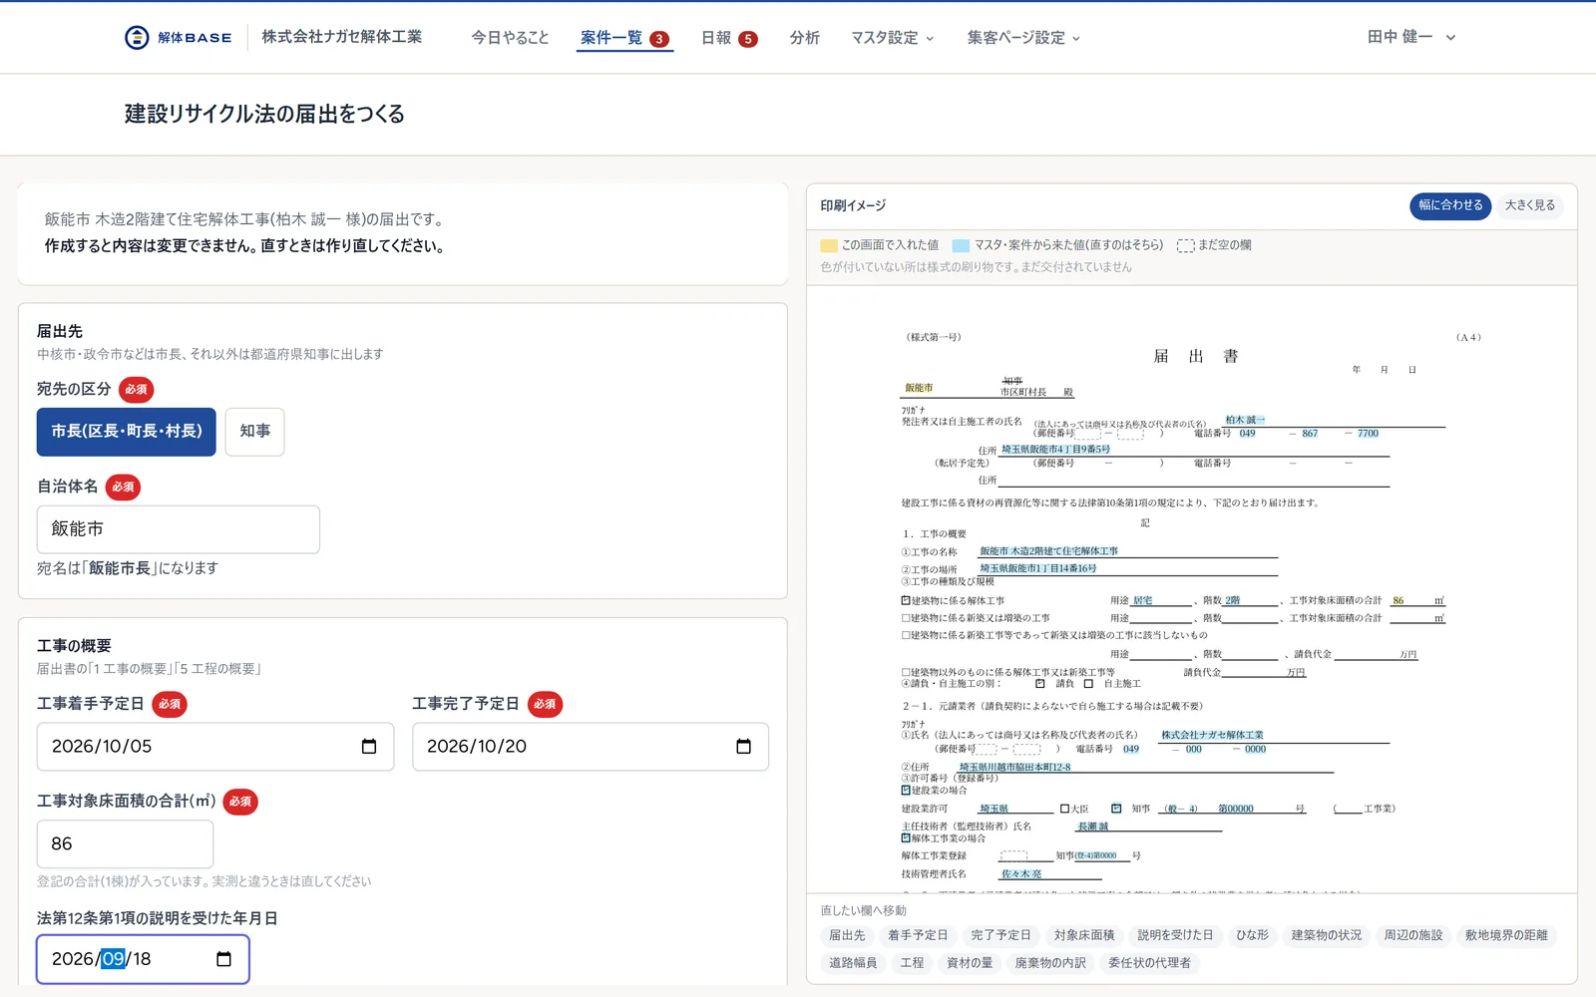The image size is (1596, 997).
Task: Jump to 敷地境界の距離 field chip
Action: pos(1506,935)
